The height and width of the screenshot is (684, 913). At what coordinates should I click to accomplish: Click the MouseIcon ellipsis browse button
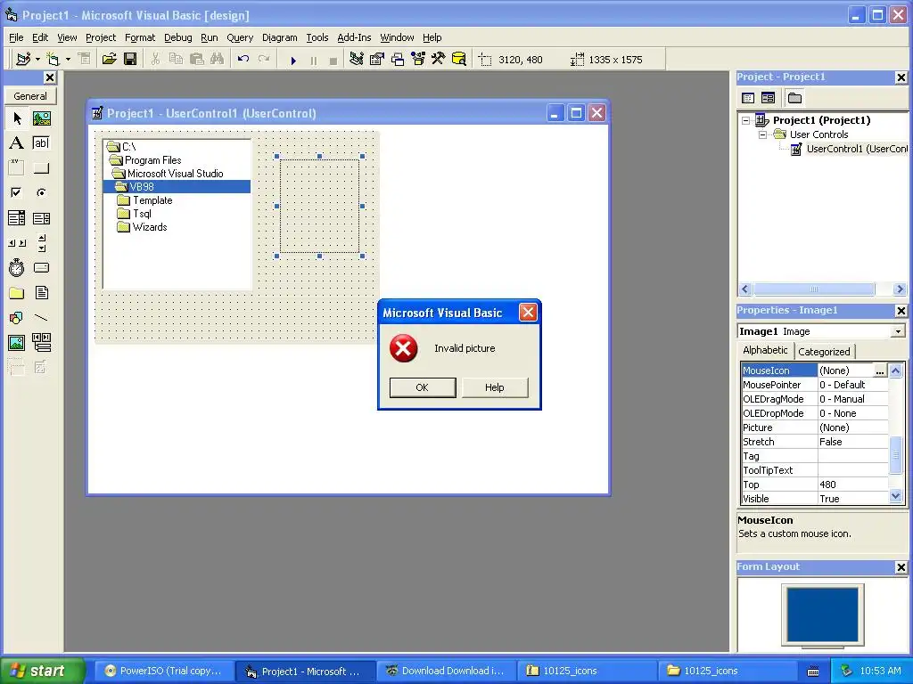pos(880,370)
